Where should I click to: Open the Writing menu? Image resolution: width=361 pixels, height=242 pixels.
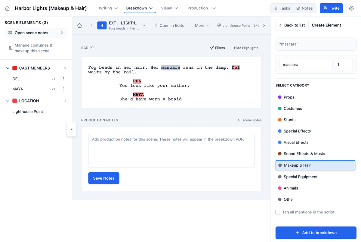click(108, 8)
